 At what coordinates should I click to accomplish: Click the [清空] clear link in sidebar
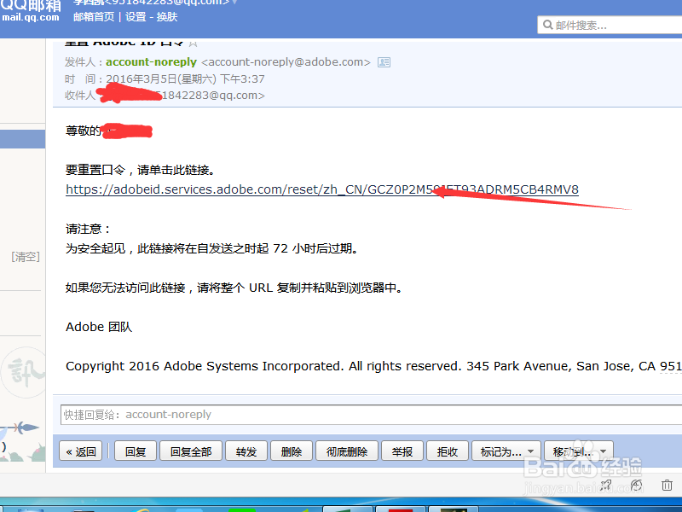(26, 257)
